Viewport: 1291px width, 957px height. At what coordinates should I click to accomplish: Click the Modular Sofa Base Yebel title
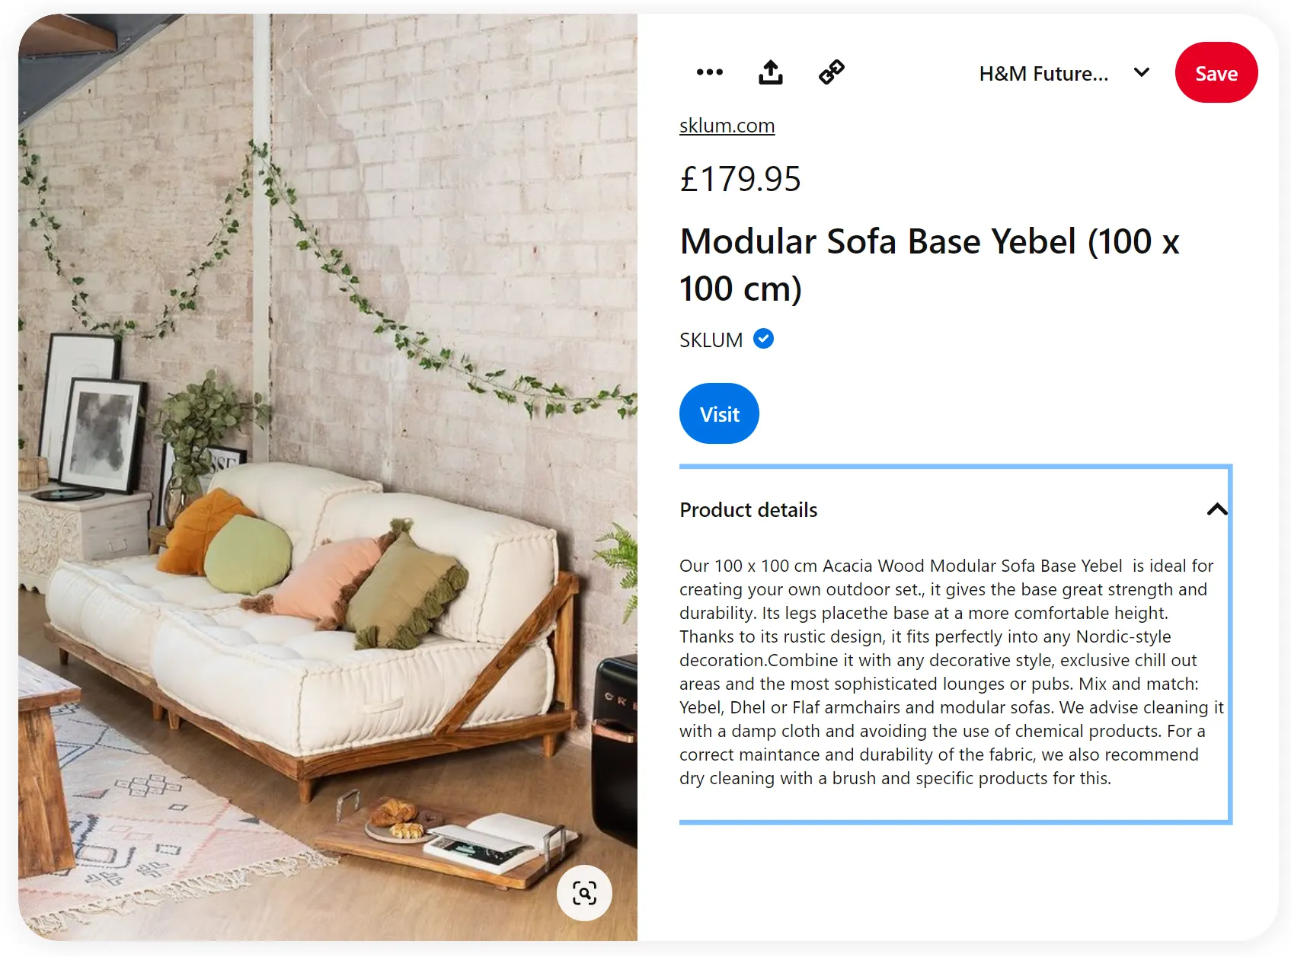click(x=929, y=265)
